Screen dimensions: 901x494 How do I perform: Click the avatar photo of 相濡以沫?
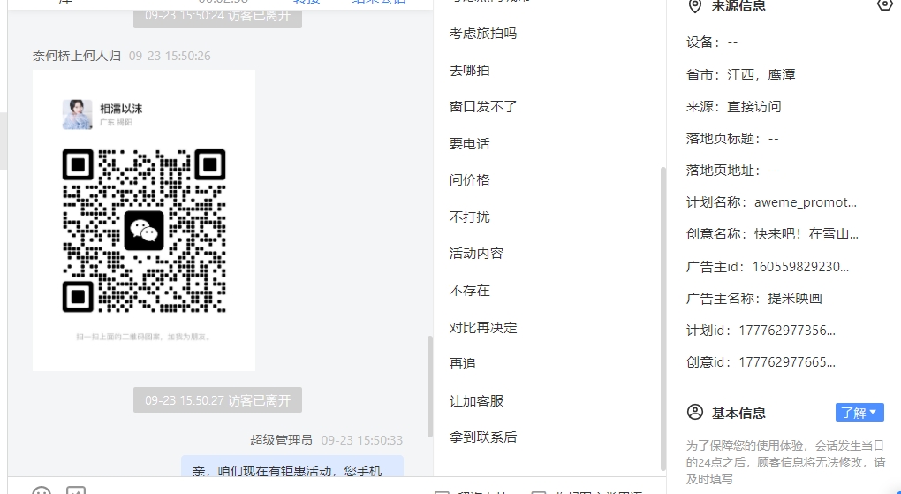coord(77,114)
